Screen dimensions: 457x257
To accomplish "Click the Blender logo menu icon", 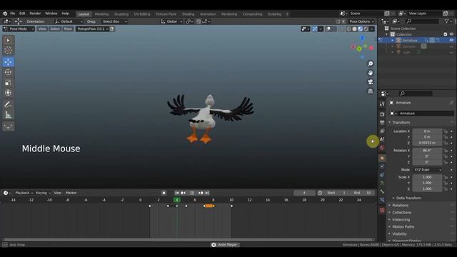I will pos(5,14).
